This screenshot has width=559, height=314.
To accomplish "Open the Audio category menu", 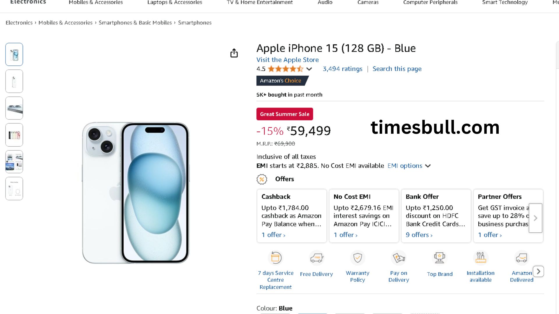I will coord(325,3).
